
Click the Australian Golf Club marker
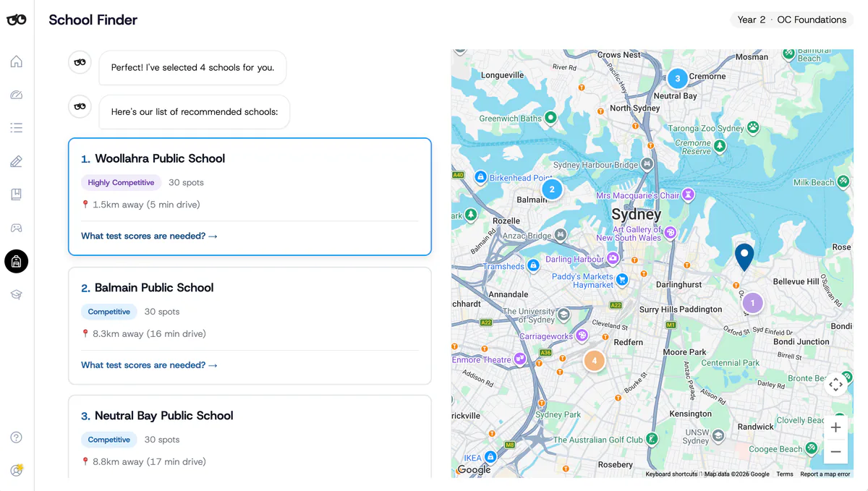652,438
